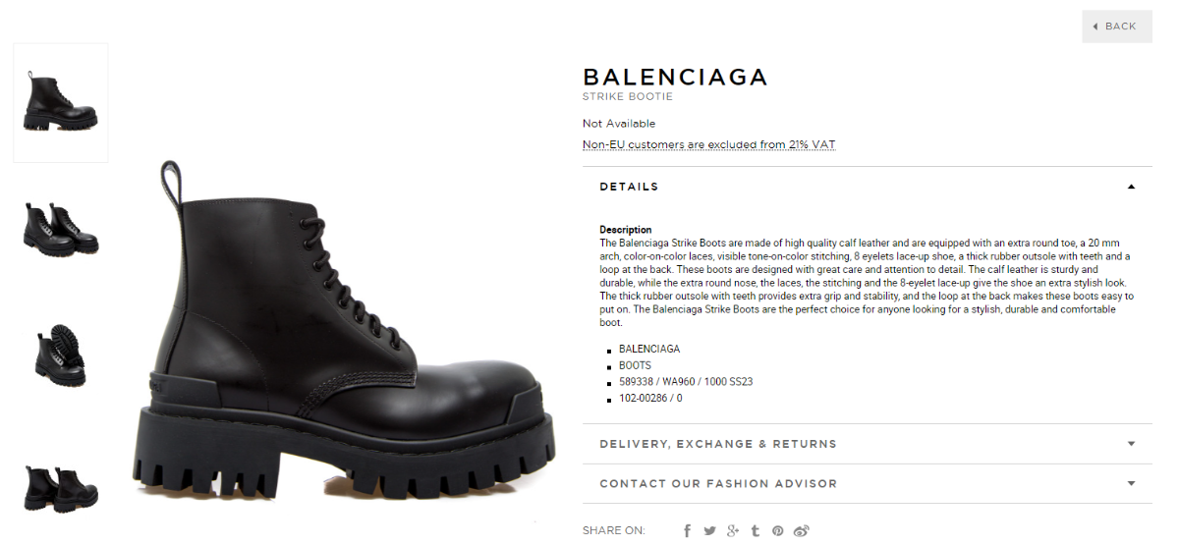Image resolution: width=1179 pixels, height=546 pixels.
Task: Select the first side-view boot thumbnail
Action: pos(61,103)
